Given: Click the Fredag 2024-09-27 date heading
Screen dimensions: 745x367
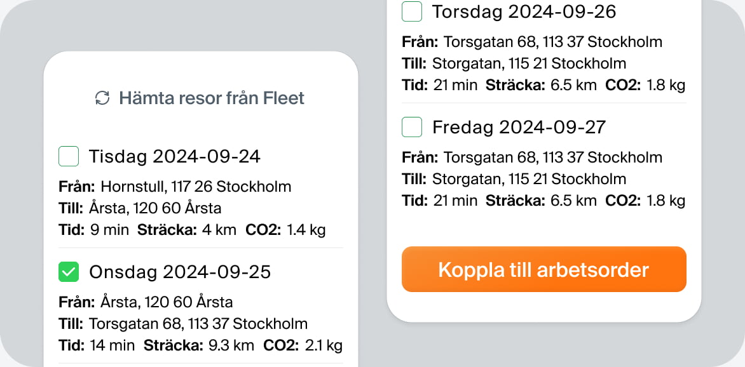Looking at the screenshot, I should click(x=519, y=127).
